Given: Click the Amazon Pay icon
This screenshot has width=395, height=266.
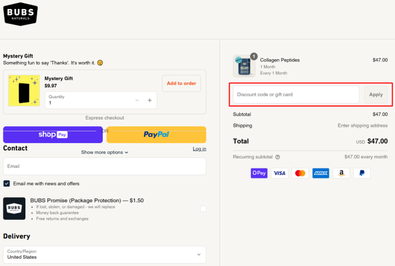Looking at the screenshot, I should [341, 173].
